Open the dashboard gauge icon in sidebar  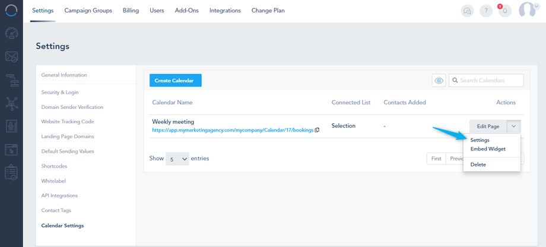(11, 34)
